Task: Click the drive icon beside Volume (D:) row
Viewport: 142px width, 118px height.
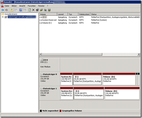Action: (x=41, y=23)
